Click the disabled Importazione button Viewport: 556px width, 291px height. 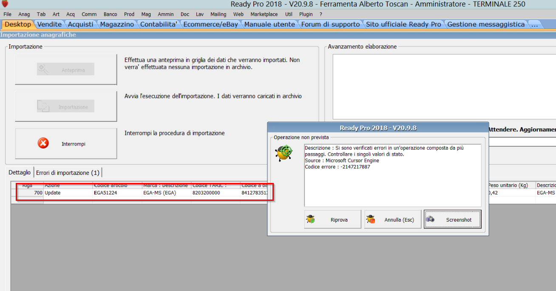pyautogui.click(x=66, y=106)
